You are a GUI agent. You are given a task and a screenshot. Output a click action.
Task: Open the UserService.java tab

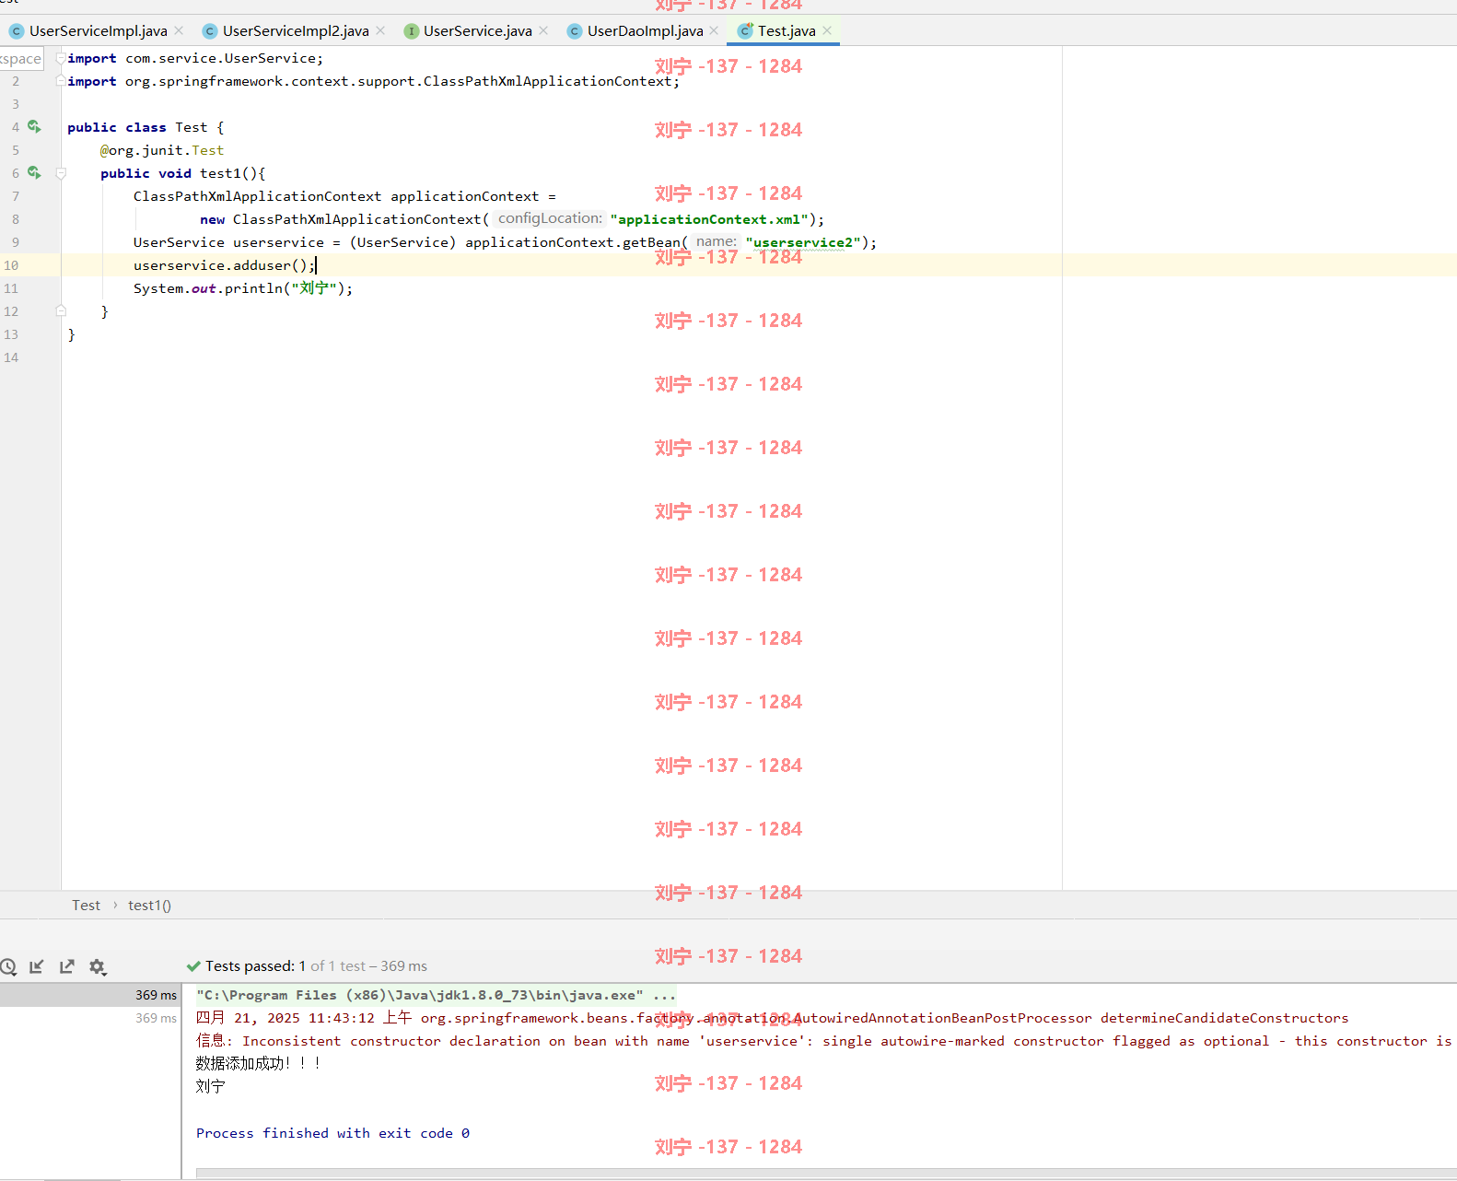click(478, 30)
